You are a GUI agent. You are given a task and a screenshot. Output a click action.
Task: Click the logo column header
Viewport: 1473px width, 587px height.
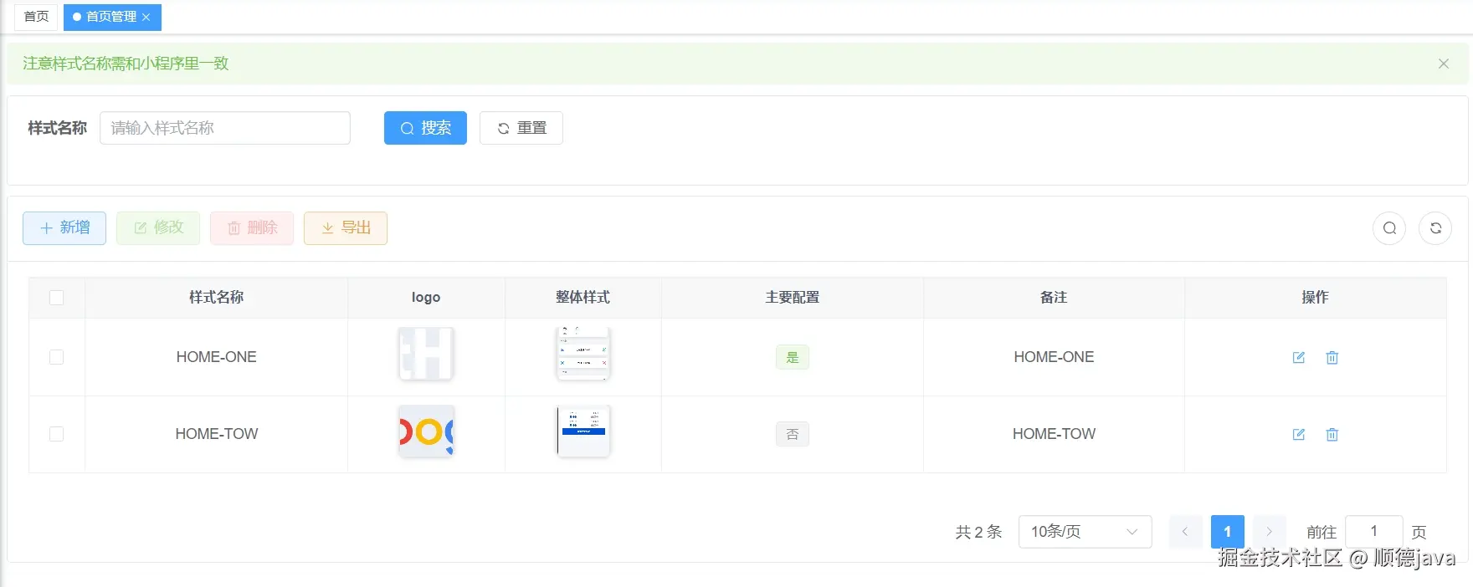[x=426, y=298]
